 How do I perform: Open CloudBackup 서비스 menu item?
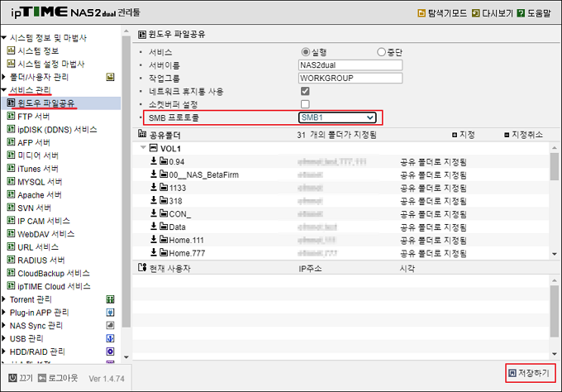54,273
